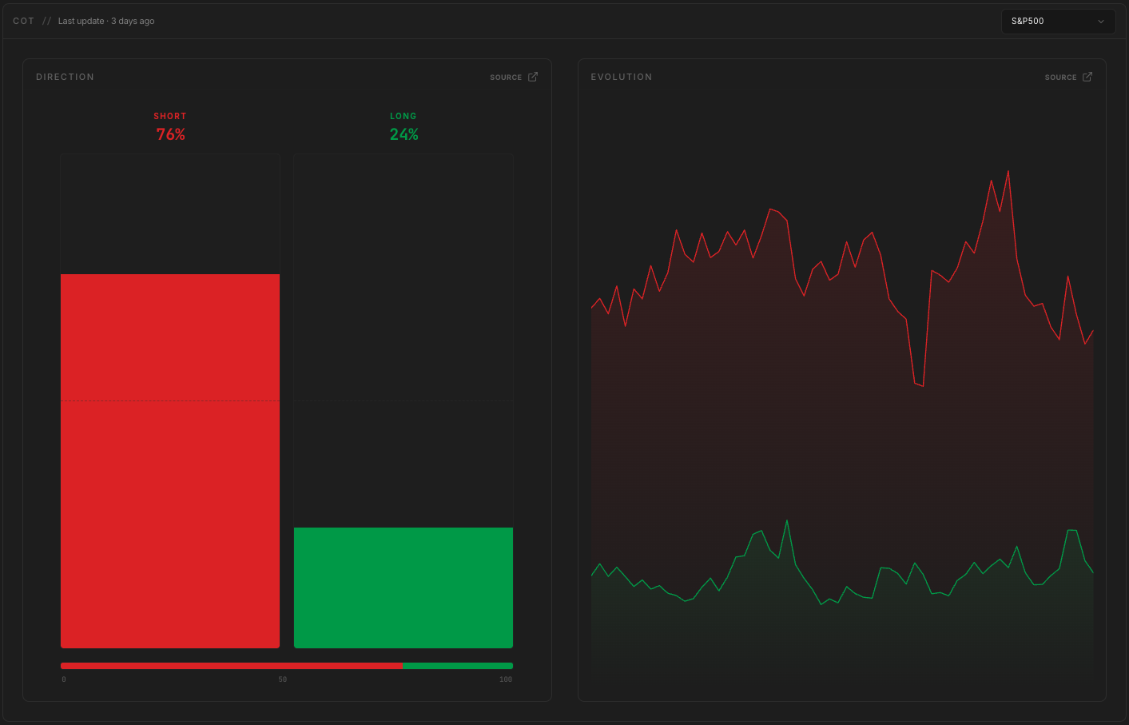
Task: Click the Direction panel external link icon
Action: pos(533,77)
